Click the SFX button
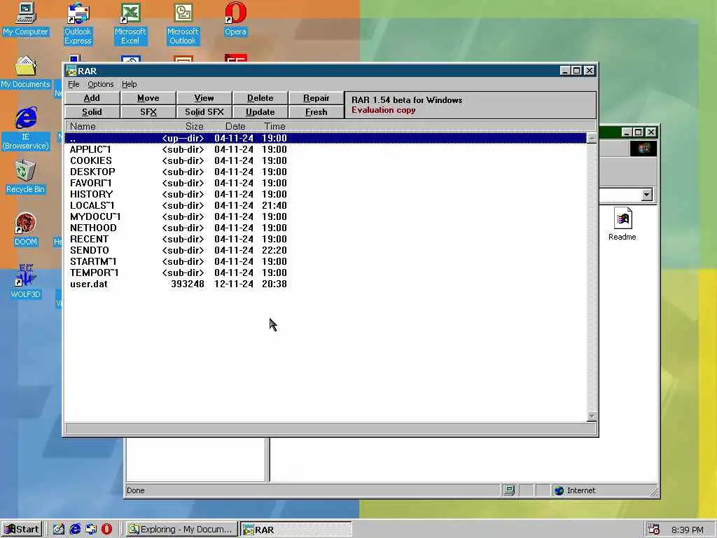 (x=148, y=112)
